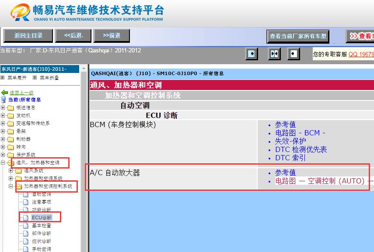
Task: Open the DTC 索引 link
Action: 290,158
